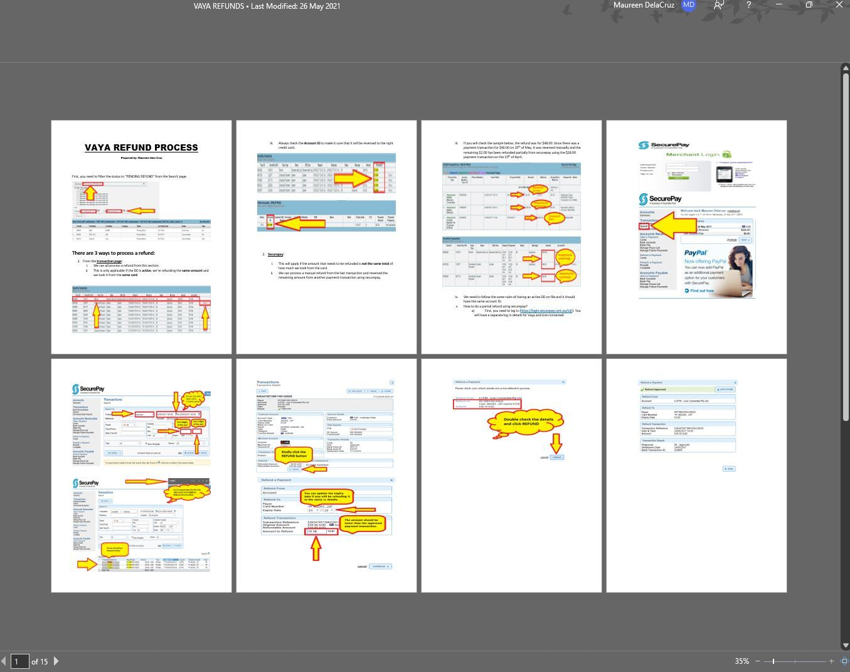Click 'There are 3 ways to process a refund' text
Image resolution: width=850 pixels, height=672 pixels.
(114, 253)
